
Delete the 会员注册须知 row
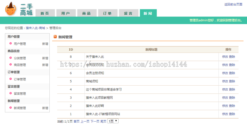coord(232,73)
